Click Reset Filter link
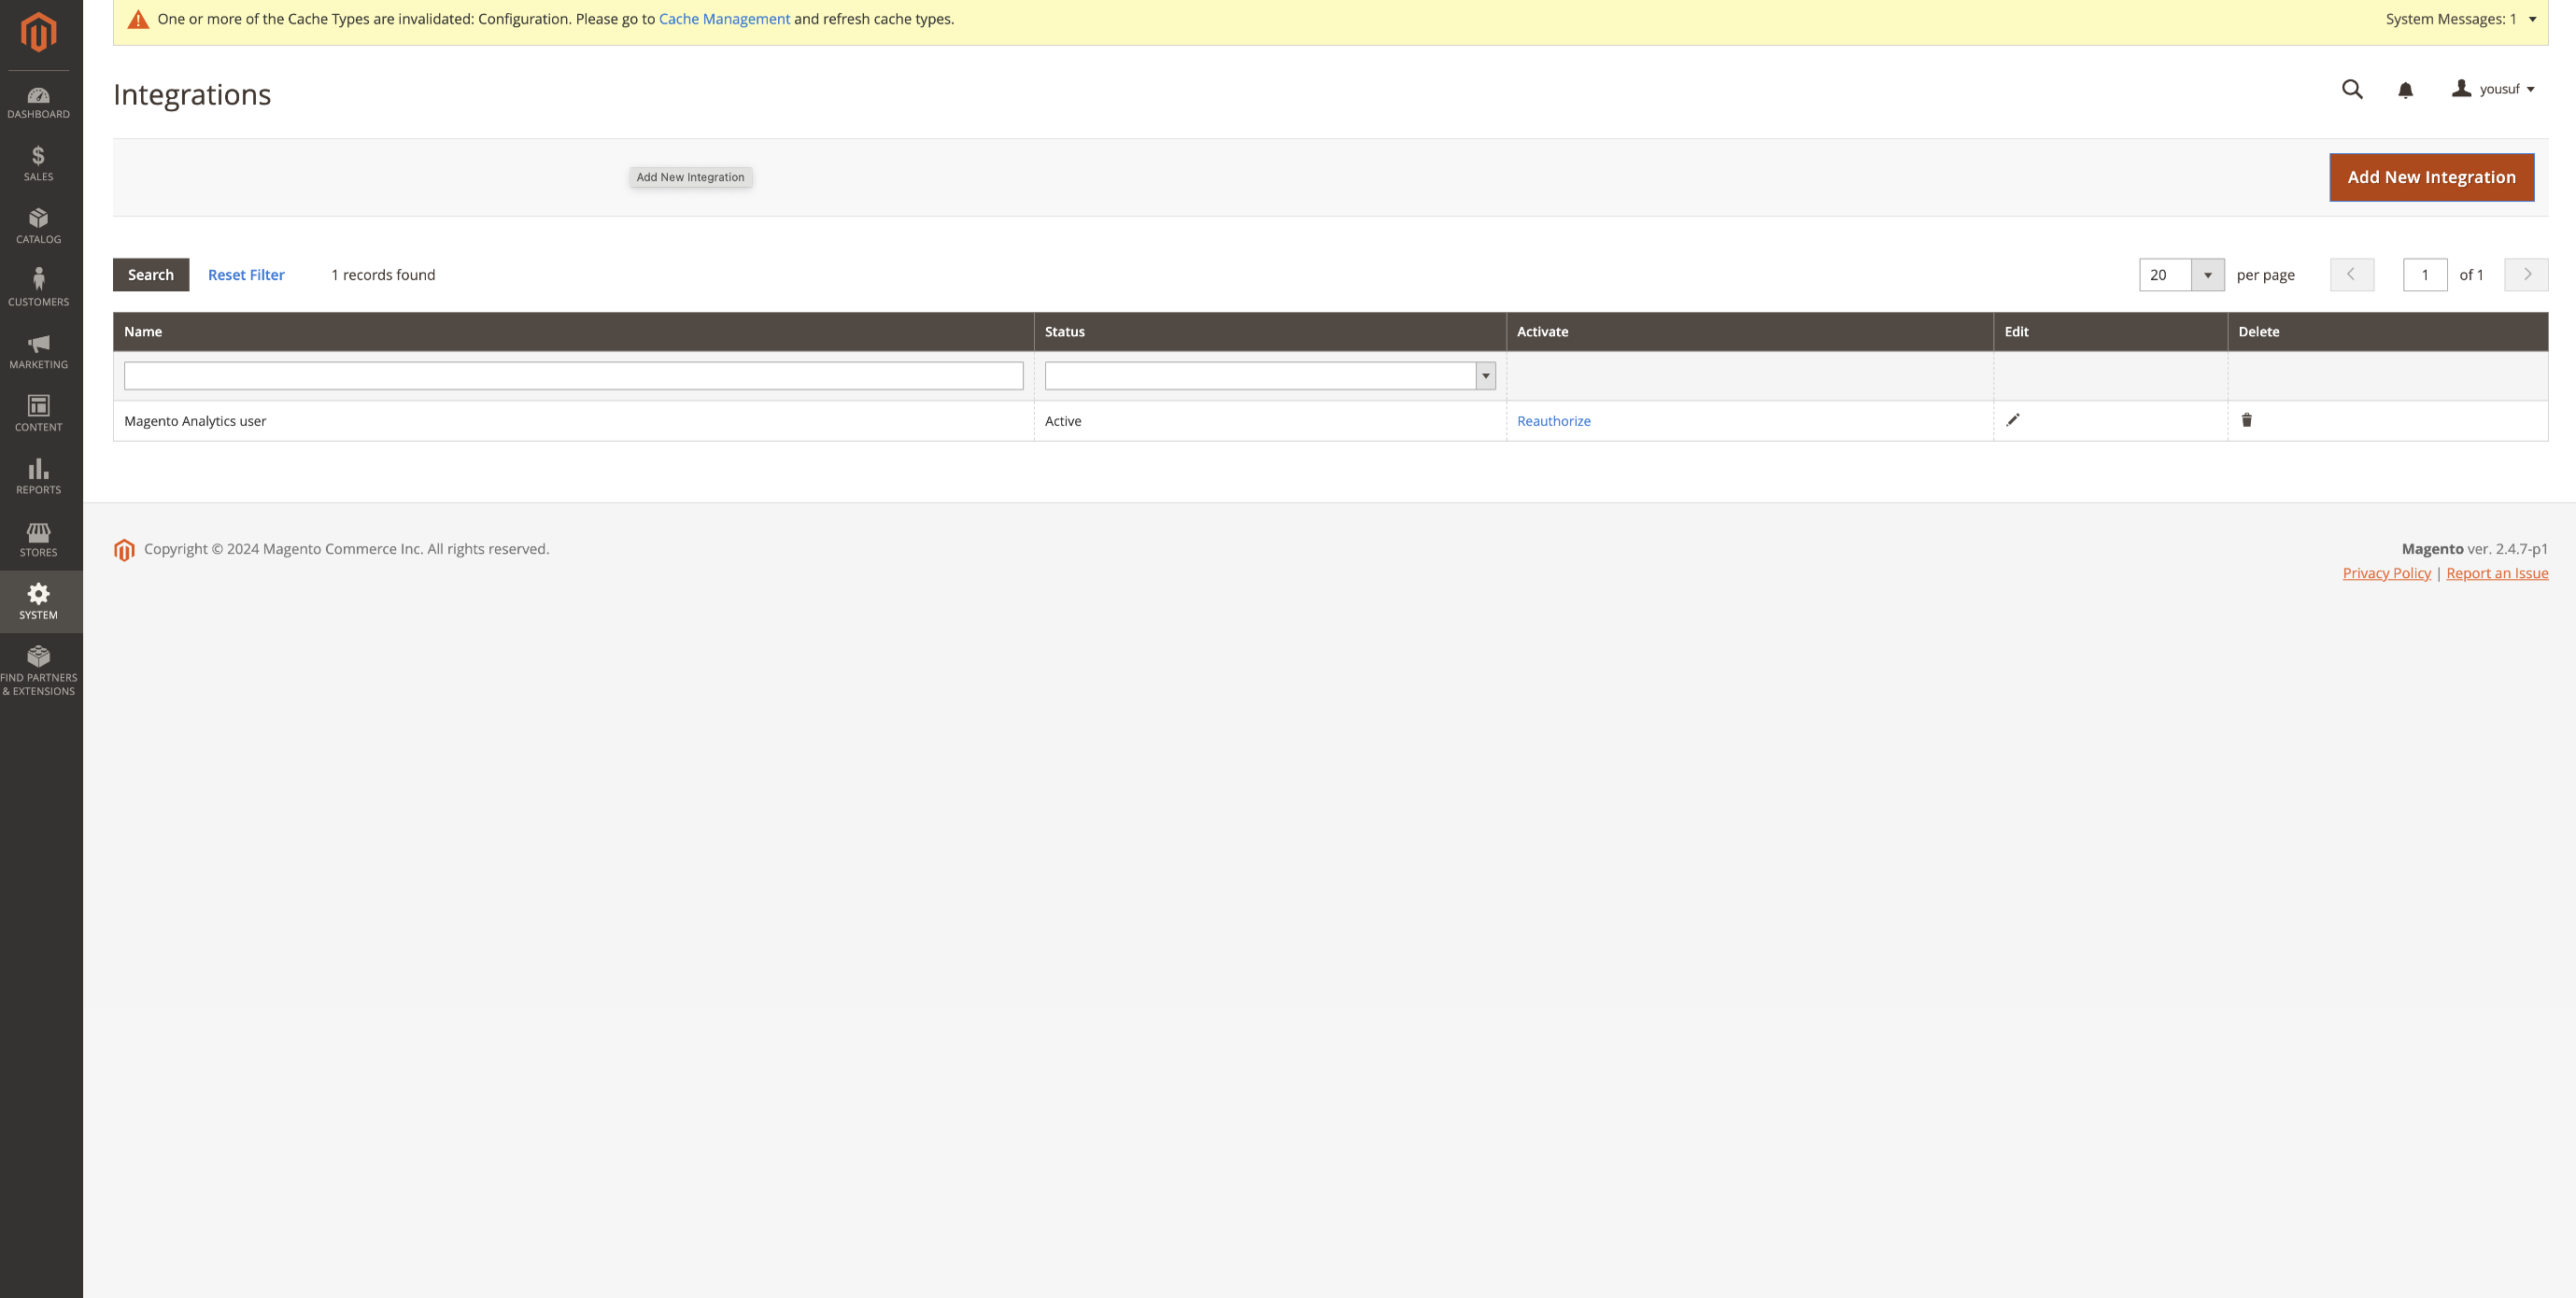The width and height of the screenshot is (2576, 1298). click(246, 275)
